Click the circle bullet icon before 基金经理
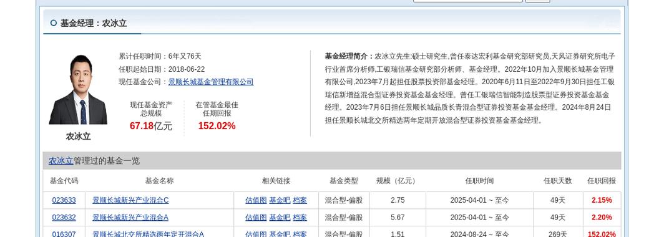 pos(54,23)
